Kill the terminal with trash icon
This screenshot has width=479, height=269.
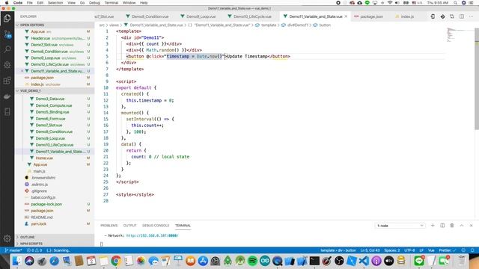(452, 226)
